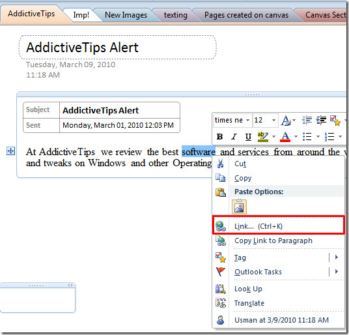Select the Paste as picture option
This screenshot has width=349, height=335.
coord(239,207)
